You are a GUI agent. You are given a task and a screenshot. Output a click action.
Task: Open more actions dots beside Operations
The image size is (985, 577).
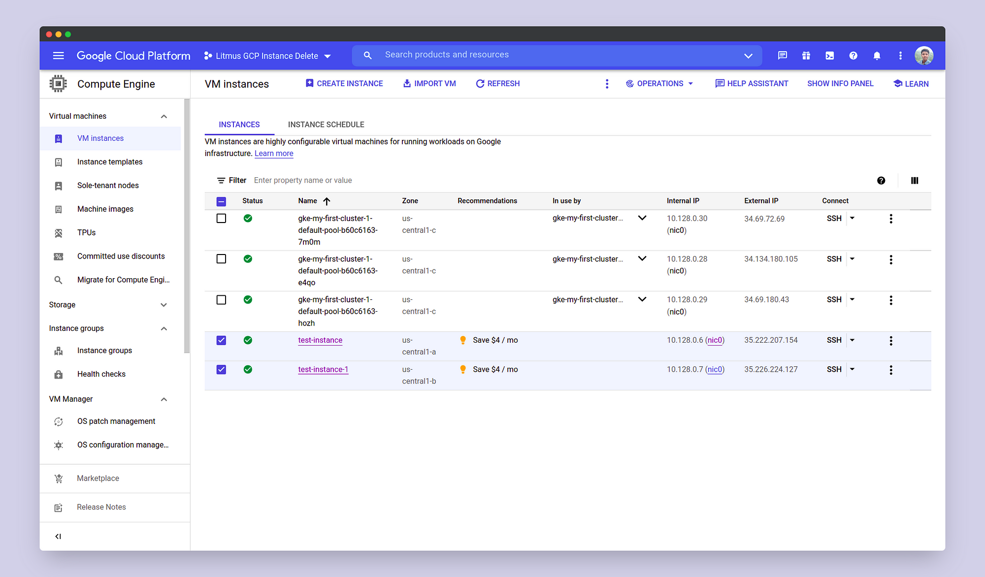tap(607, 84)
